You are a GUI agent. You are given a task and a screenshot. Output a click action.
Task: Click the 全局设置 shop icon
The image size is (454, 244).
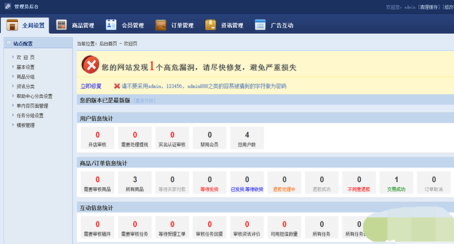12,25
